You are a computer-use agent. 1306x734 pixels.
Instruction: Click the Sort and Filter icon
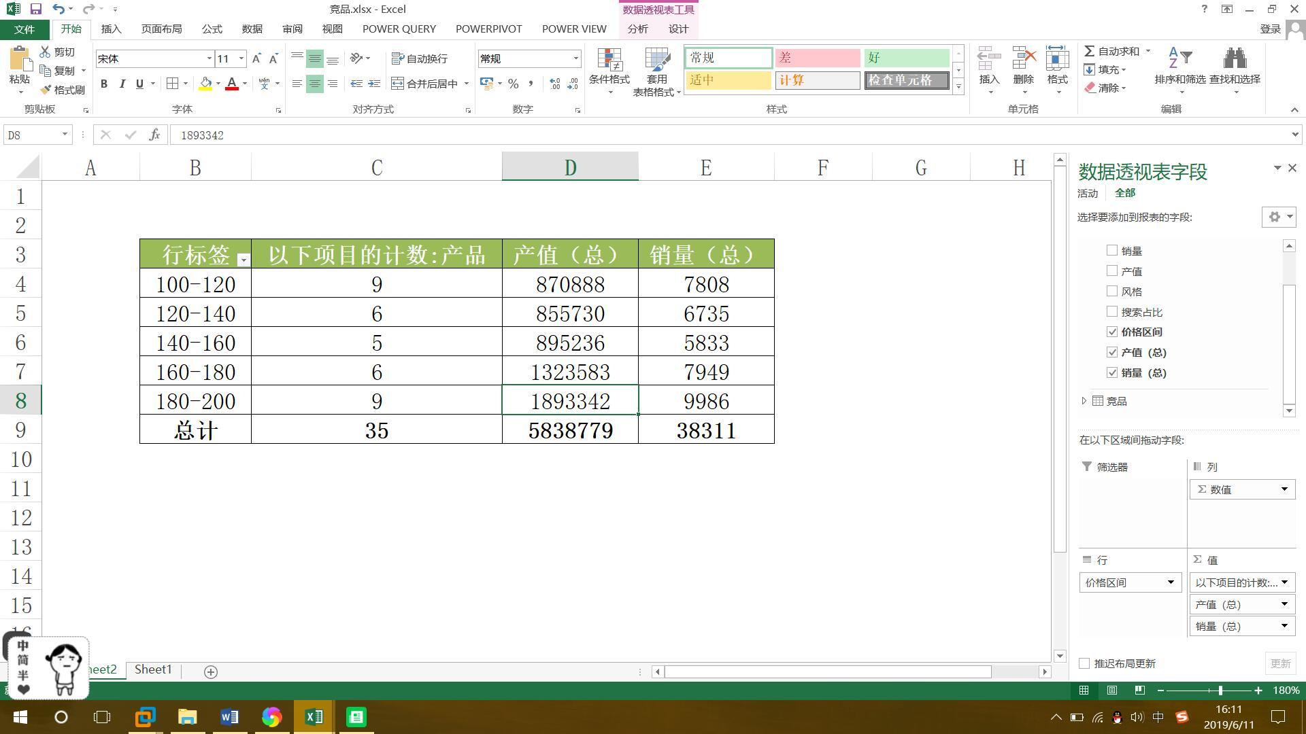(1179, 58)
